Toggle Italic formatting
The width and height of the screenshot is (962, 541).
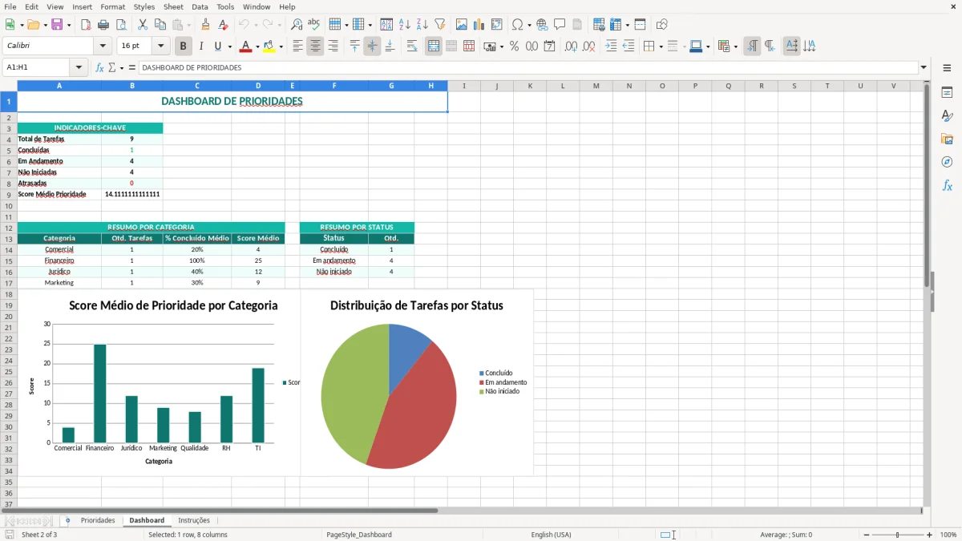pos(200,46)
